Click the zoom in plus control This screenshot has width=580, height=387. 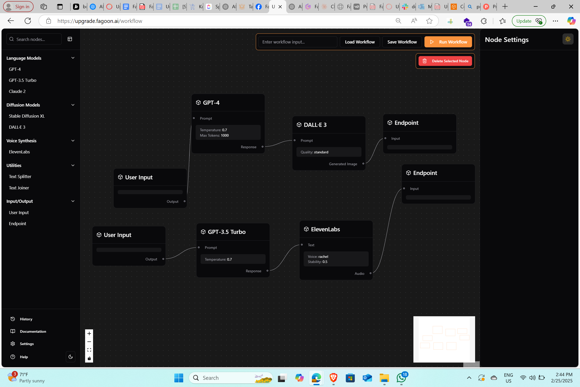(x=89, y=333)
